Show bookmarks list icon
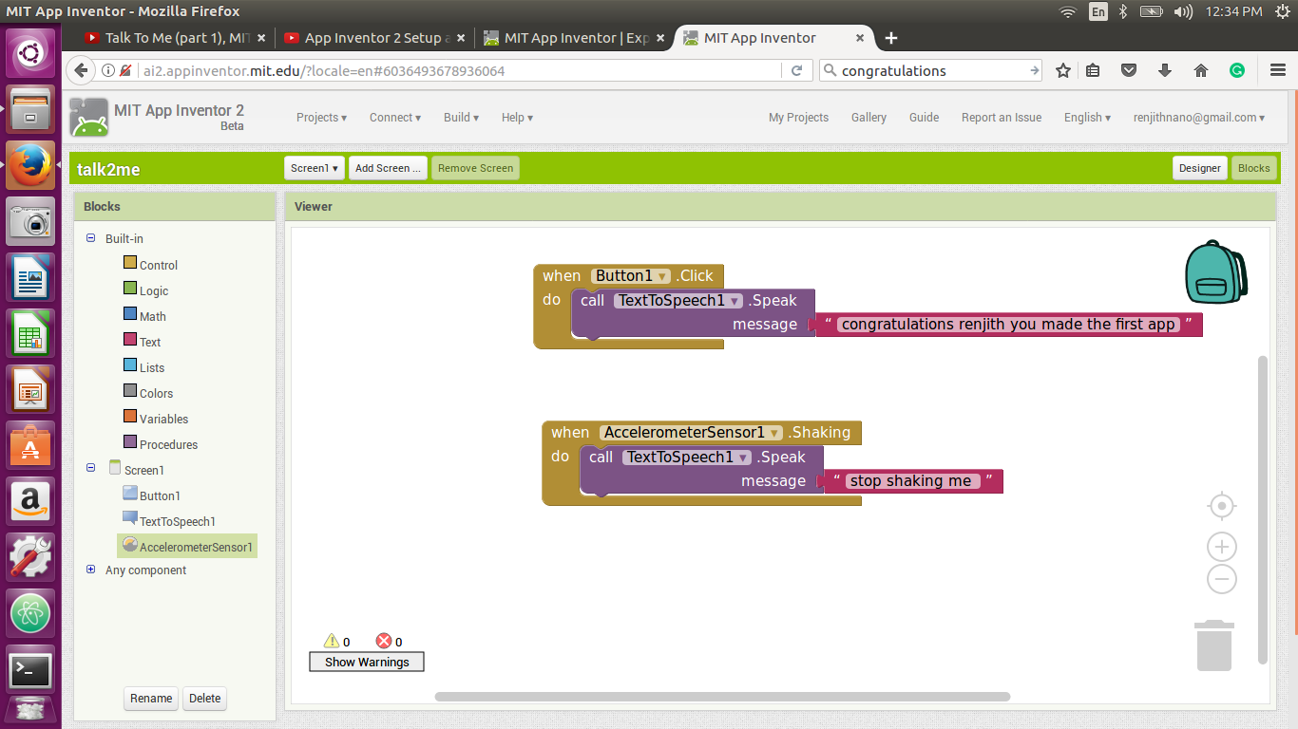 pyautogui.click(x=1093, y=70)
